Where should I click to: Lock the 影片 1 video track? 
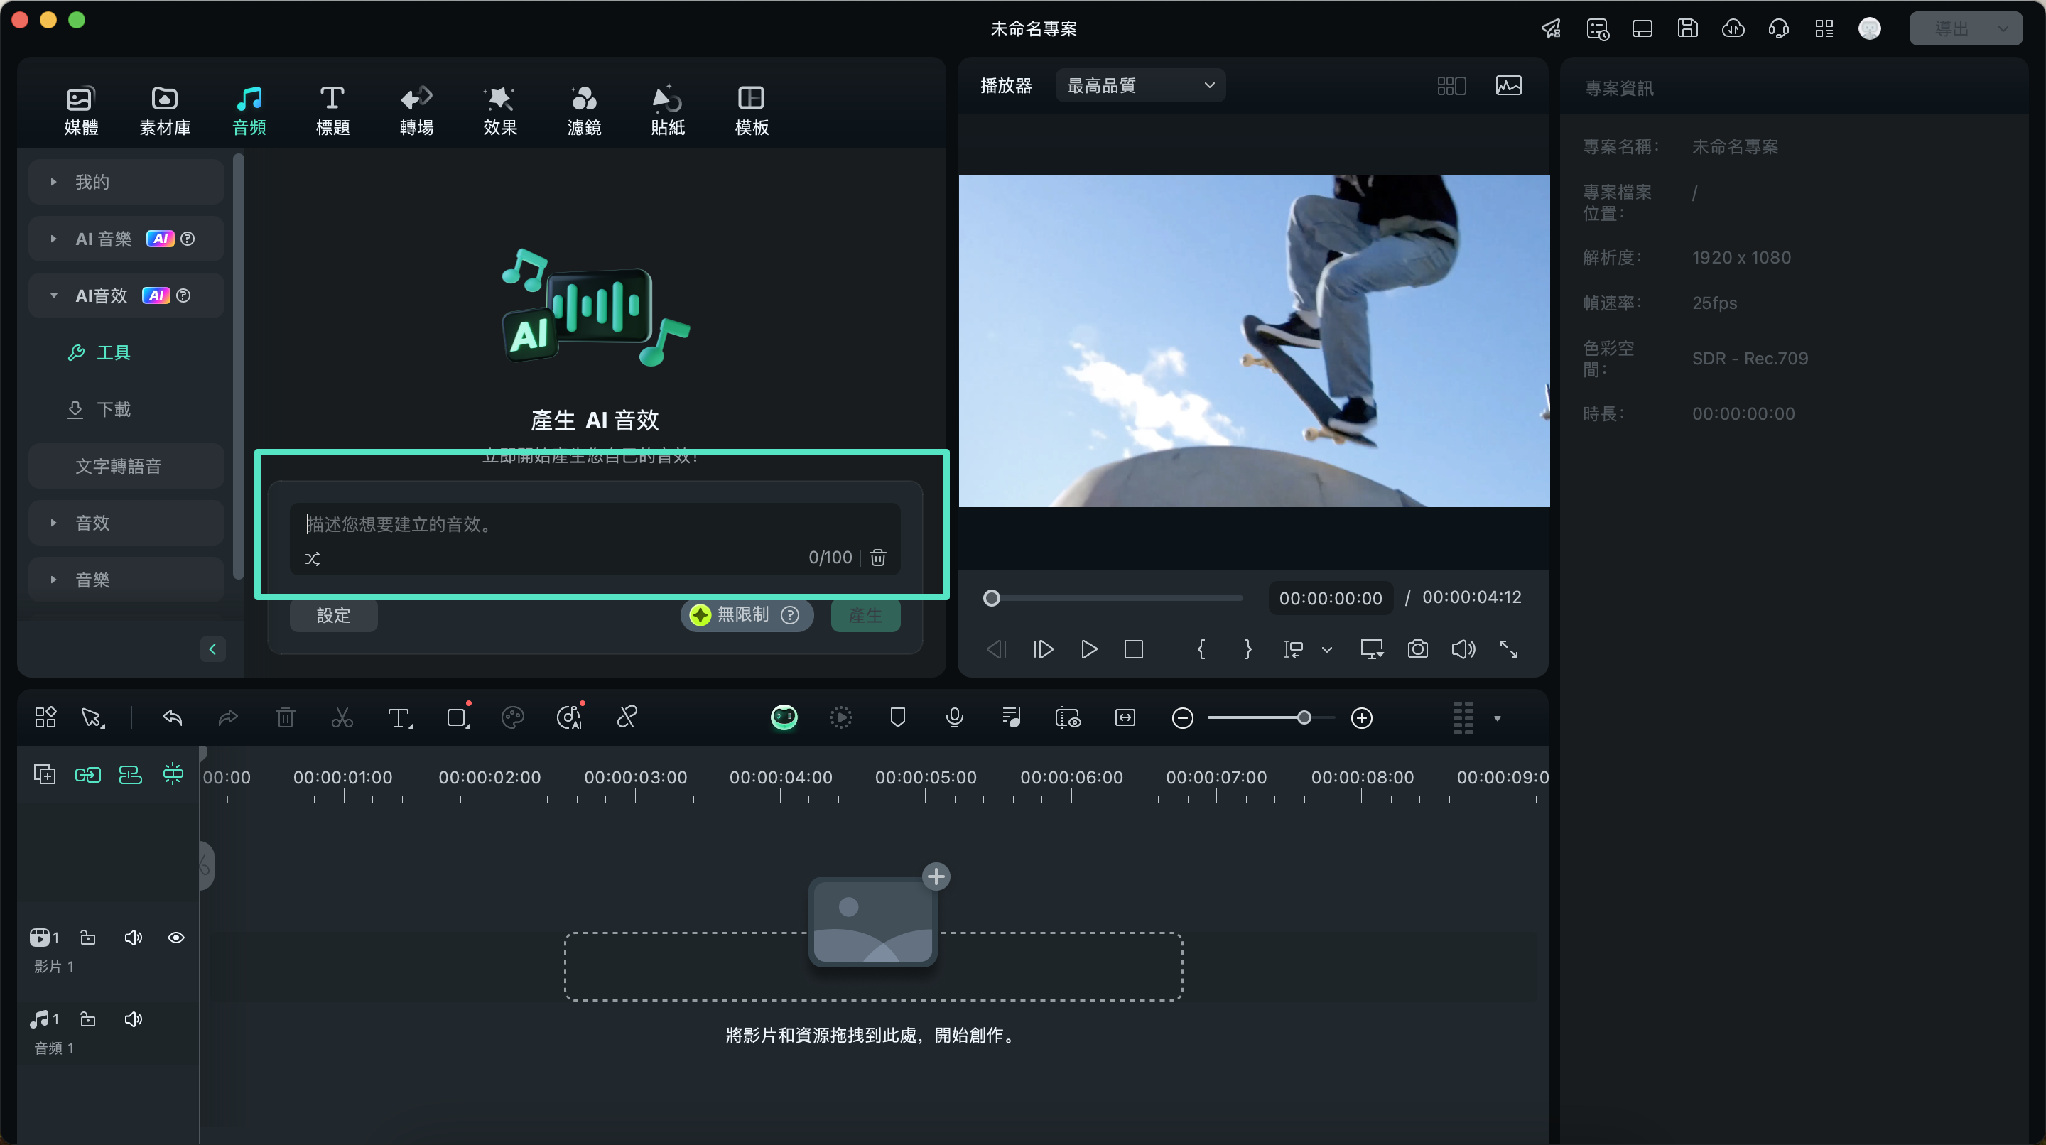click(88, 938)
